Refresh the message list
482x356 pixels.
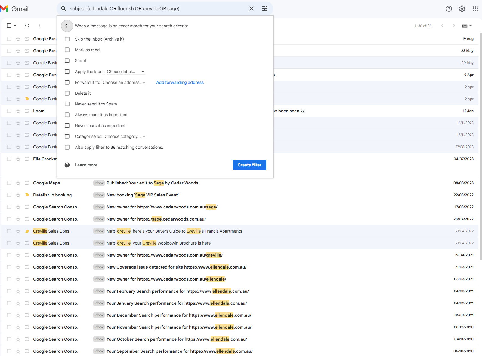pyautogui.click(x=27, y=26)
